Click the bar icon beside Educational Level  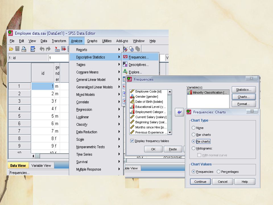(132, 106)
